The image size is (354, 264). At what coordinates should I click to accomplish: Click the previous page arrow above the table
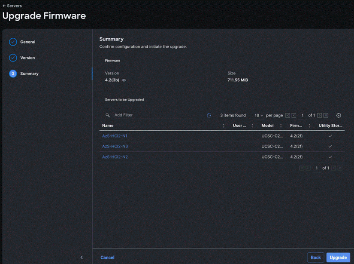293,115
